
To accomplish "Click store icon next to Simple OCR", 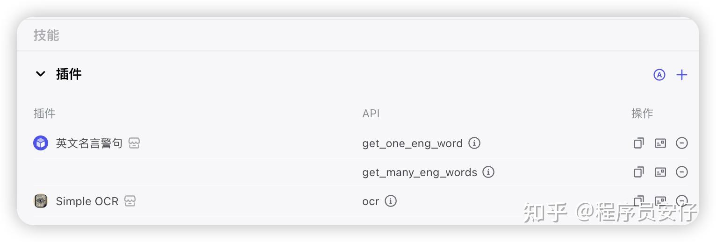I will tap(130, 201).
